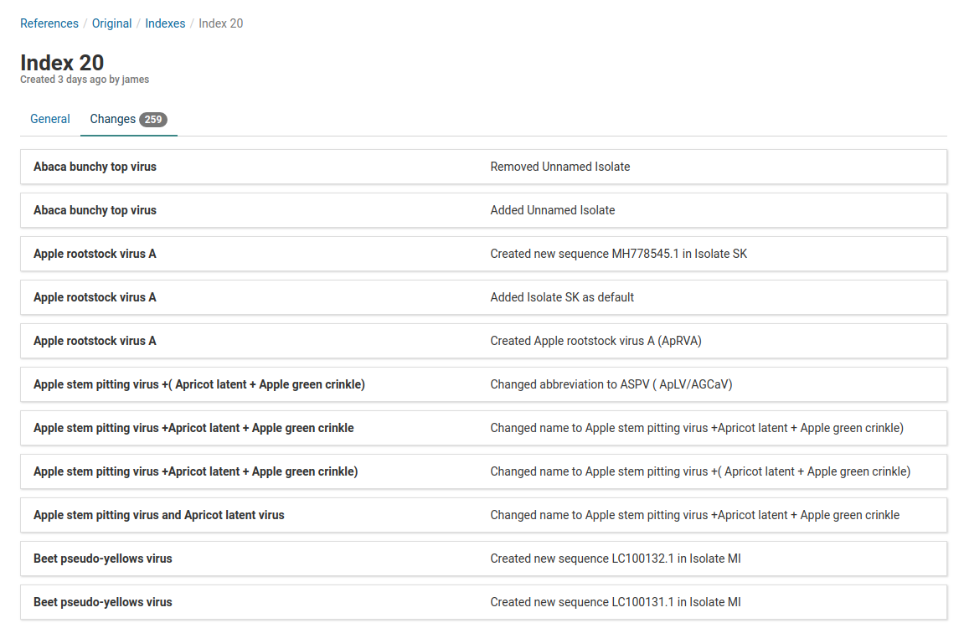Click the Index 20 breadcrumb text
This screenshot has height=623, width=964.
click(220, 23)
